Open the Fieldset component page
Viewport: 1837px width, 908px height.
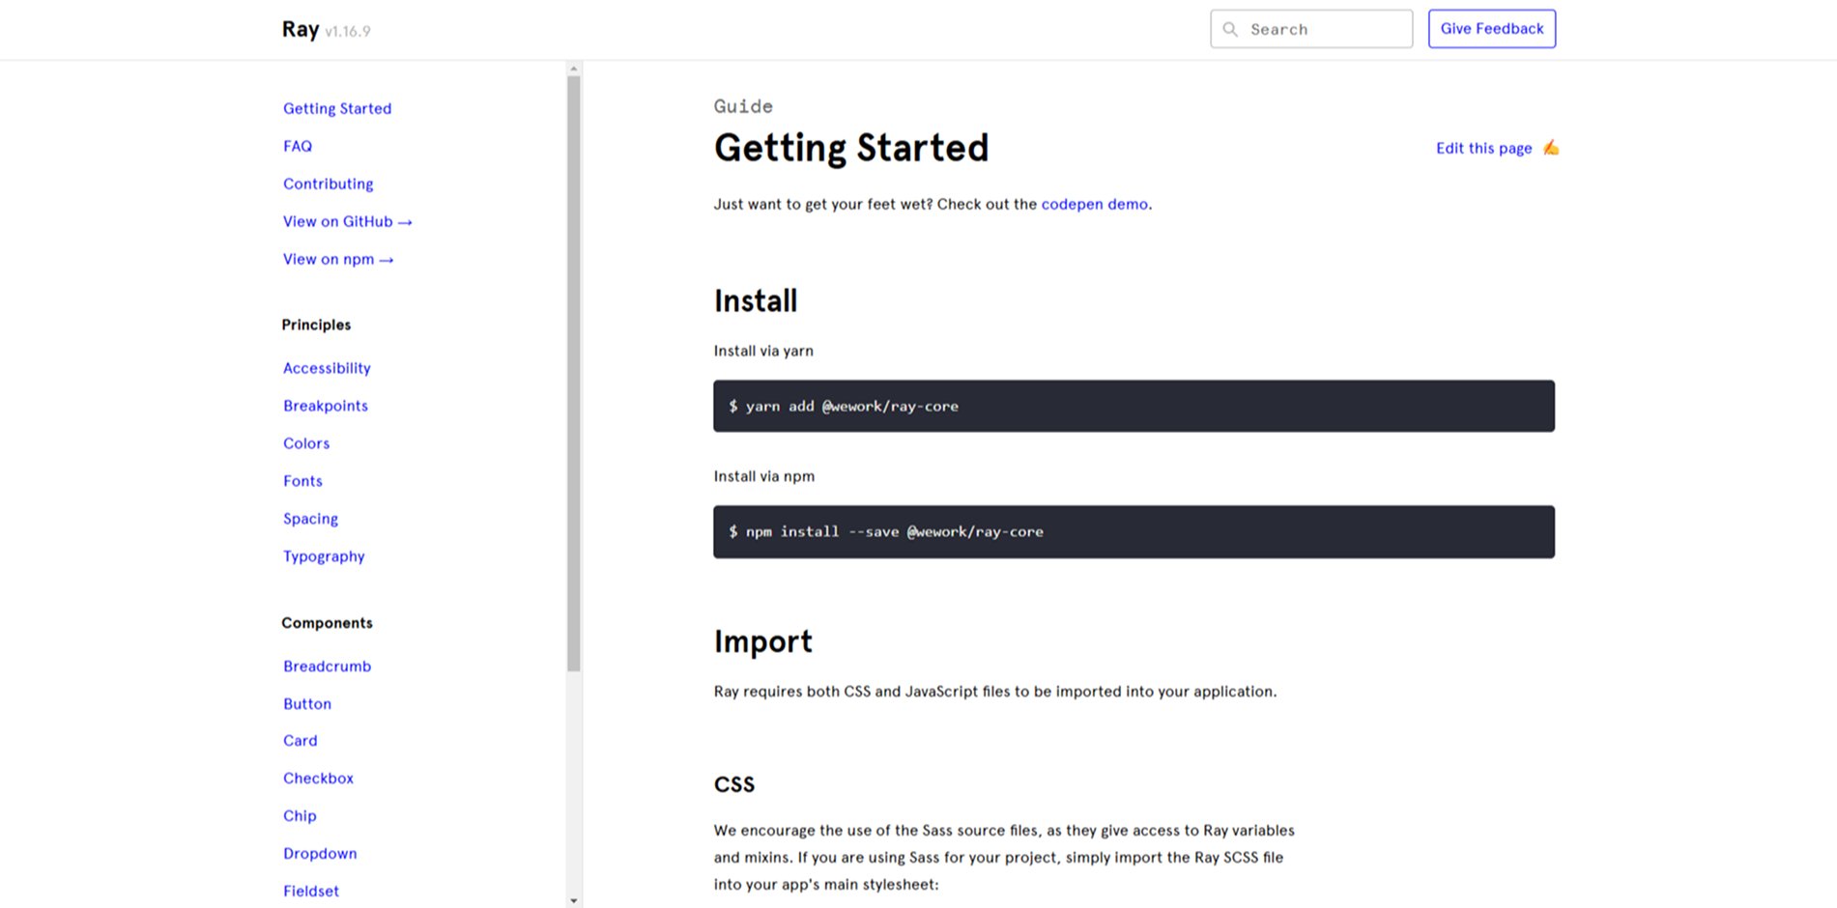click(x=311, y=892)
